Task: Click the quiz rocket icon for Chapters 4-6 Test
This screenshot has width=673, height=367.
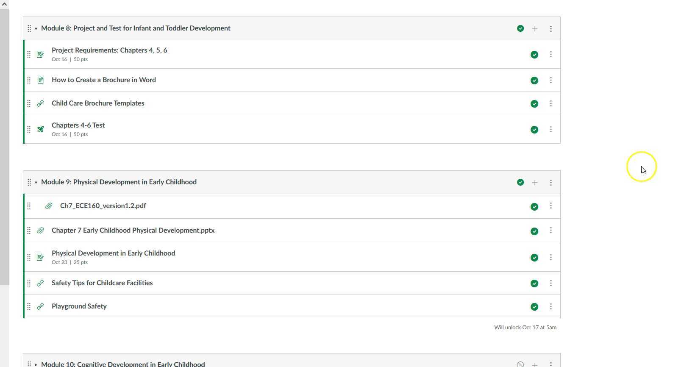Action: point(40,129)
